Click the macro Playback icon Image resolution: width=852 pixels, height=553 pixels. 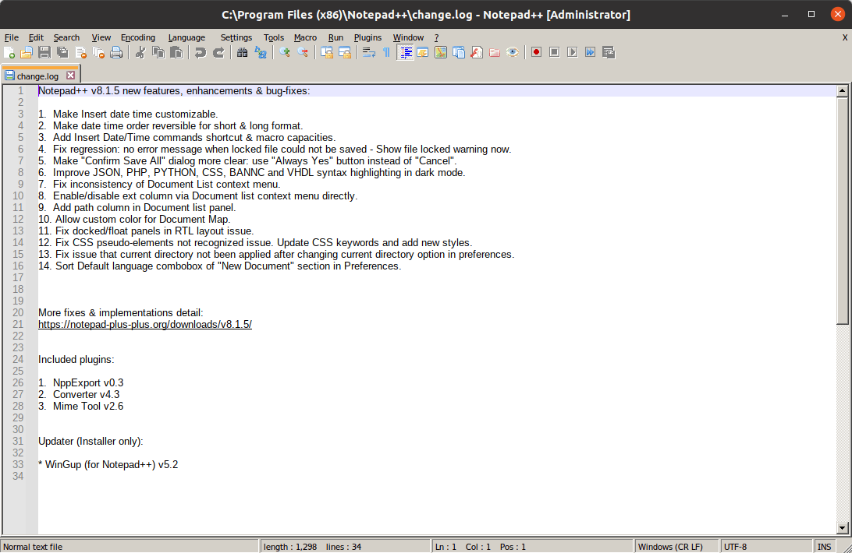tap(572, 53)
